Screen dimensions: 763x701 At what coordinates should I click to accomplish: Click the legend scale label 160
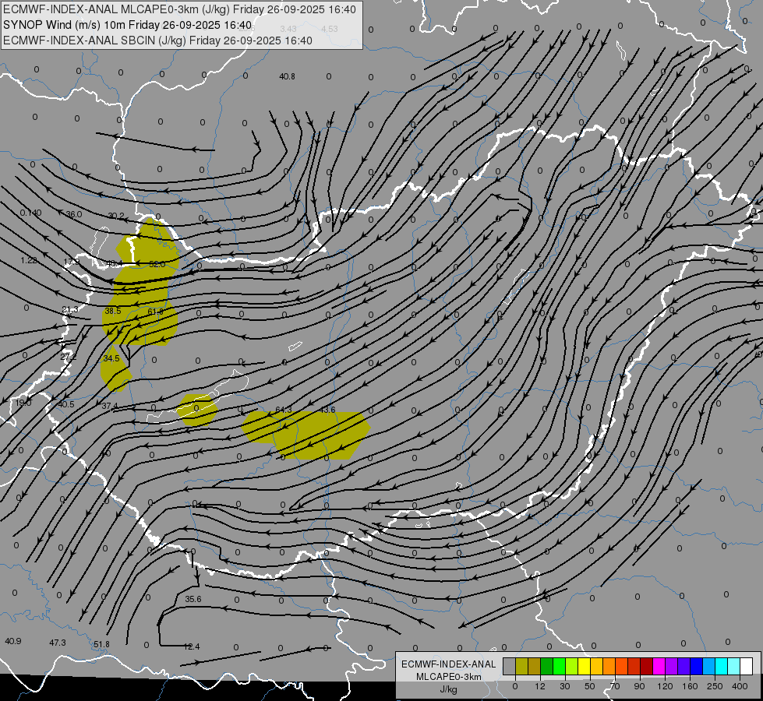pyautogui.click(x=690, y=686)
